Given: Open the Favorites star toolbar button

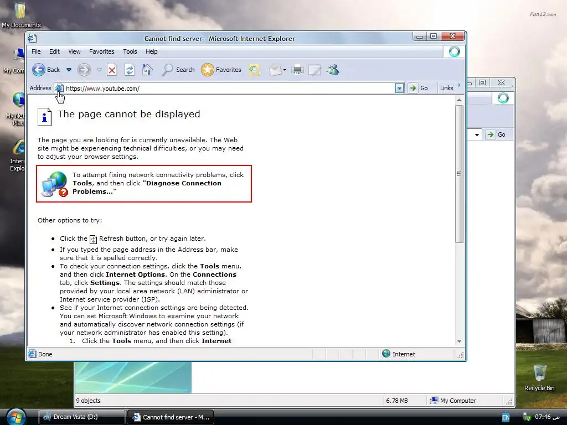Looking at the screenshot, I should (221, 70).
